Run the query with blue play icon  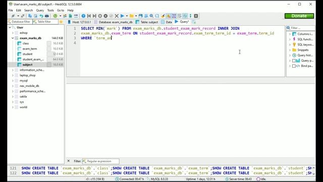pos(122,16)
